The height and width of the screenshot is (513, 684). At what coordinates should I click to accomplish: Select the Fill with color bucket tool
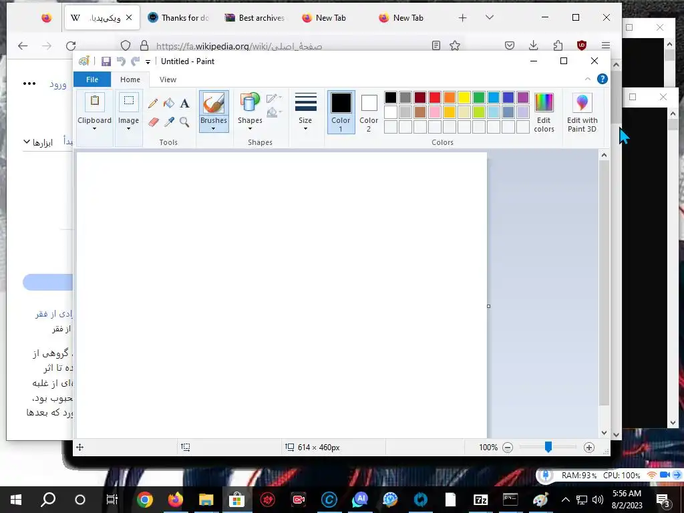point(169,104)
